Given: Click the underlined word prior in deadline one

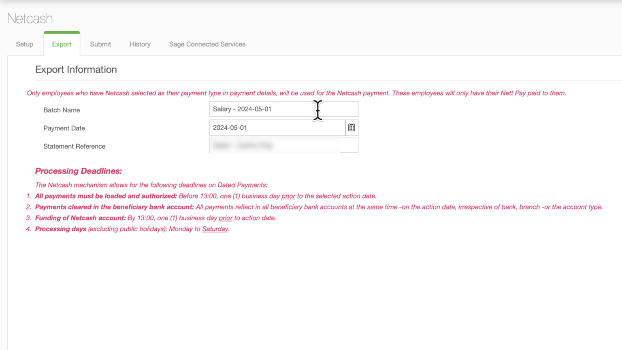Looking at the screenshot, I should click(x=288, y=196).
